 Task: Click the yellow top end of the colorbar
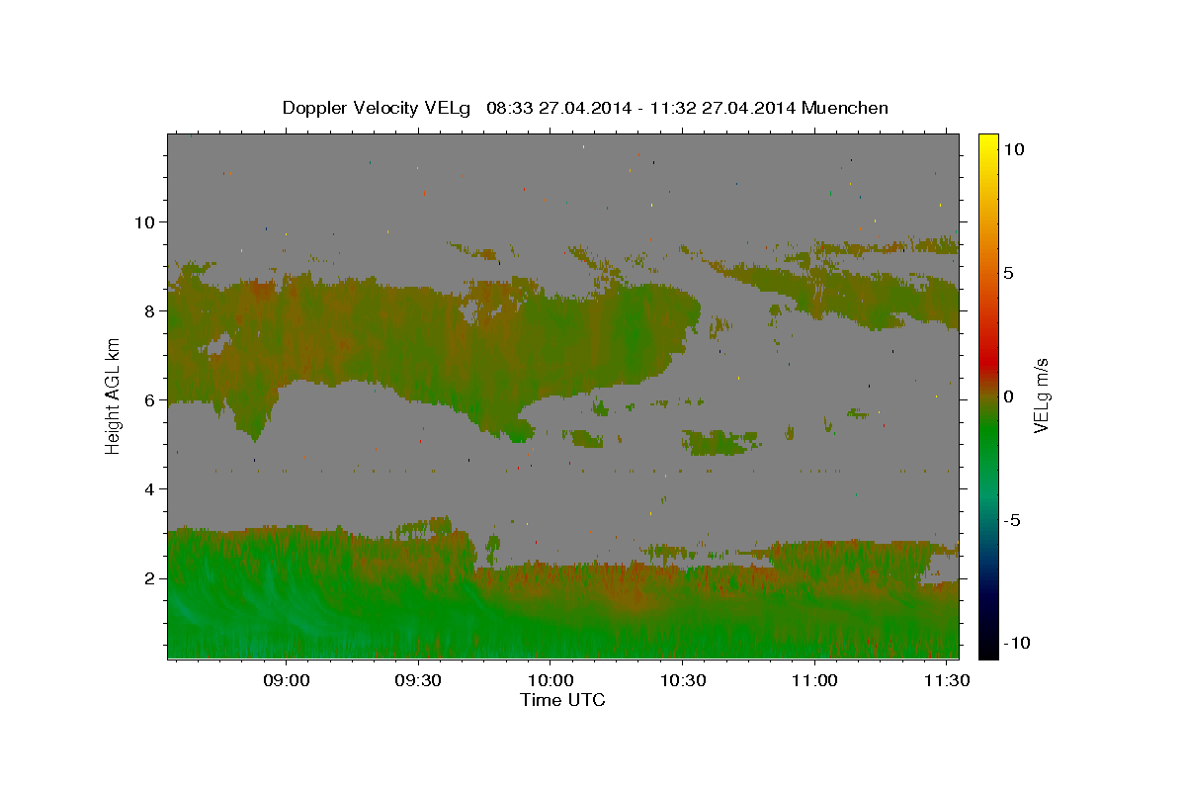coord(988,140)
